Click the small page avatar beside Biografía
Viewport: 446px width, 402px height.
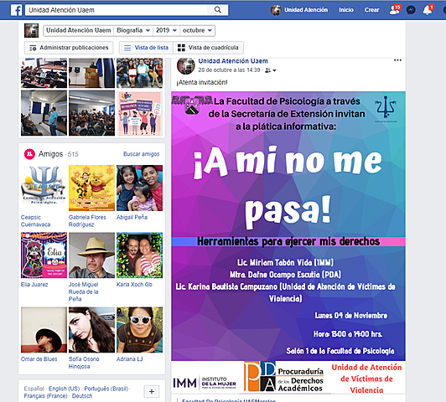[x=31, y=30]
